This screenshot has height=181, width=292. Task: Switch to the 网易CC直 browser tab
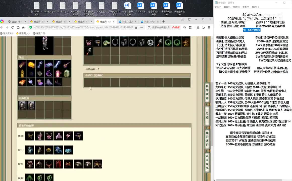pos(128,22)
